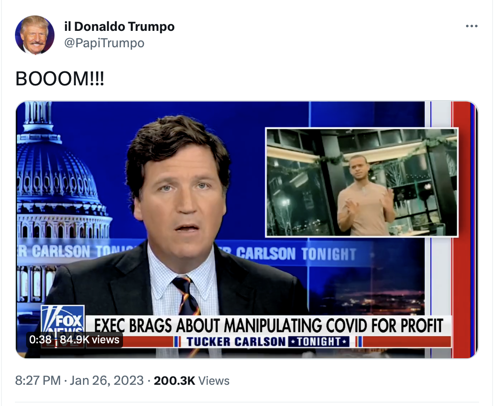This screenshot has height=406, width=494.
Task: Click the il Donaldo Trumpo profile avatar
Action: click(35, 35)
